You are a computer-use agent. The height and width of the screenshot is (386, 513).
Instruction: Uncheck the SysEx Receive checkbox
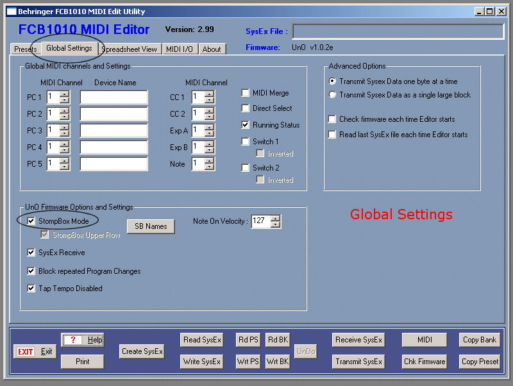tap(31, 253)
